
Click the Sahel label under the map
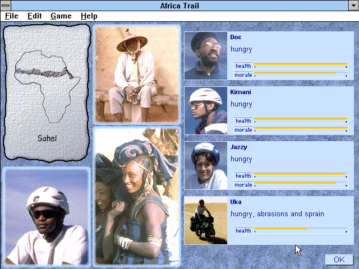pos(47,138)
